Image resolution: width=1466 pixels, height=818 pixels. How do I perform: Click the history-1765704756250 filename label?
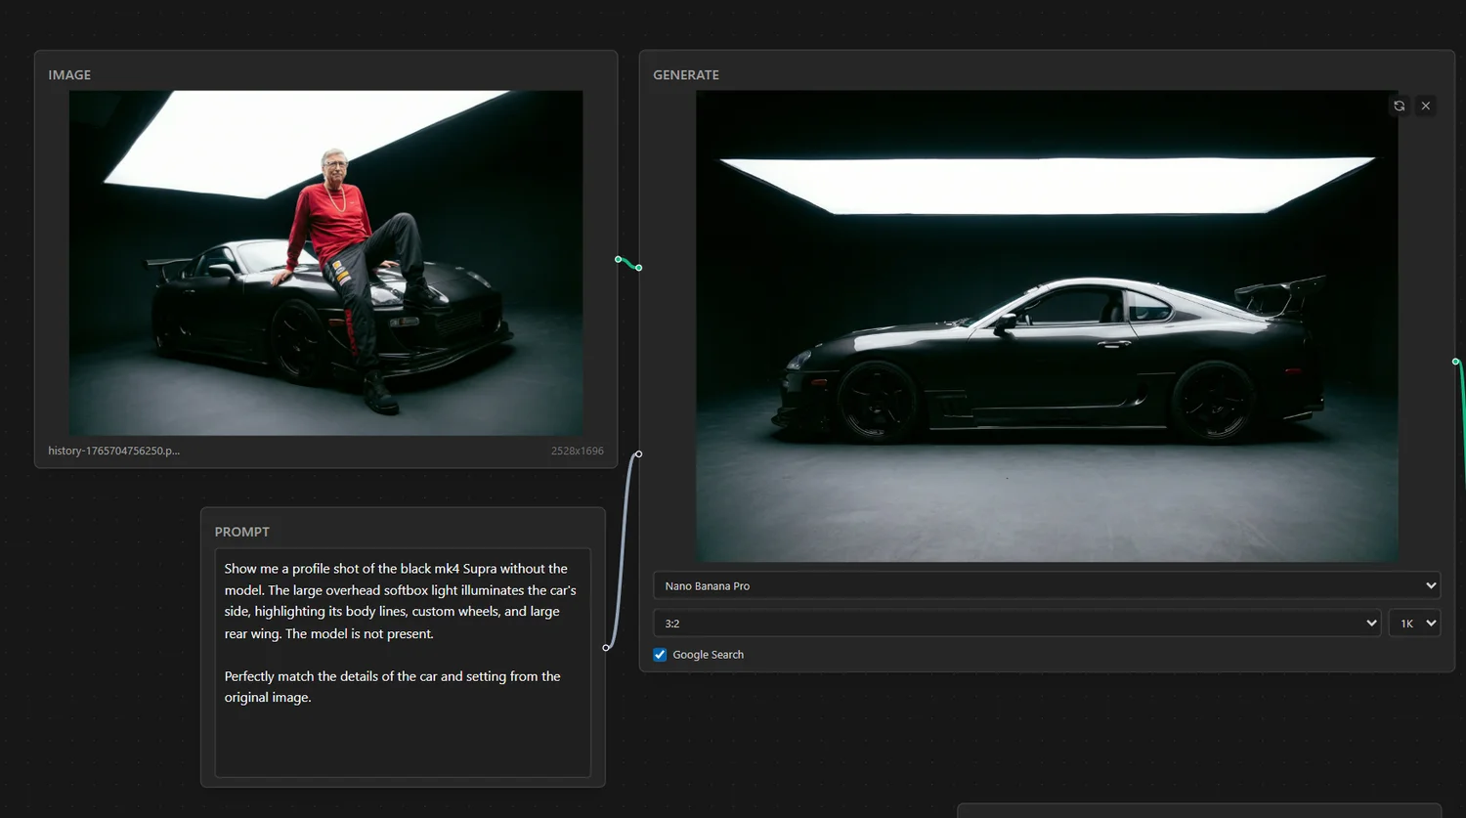click(x=113, y=451)
